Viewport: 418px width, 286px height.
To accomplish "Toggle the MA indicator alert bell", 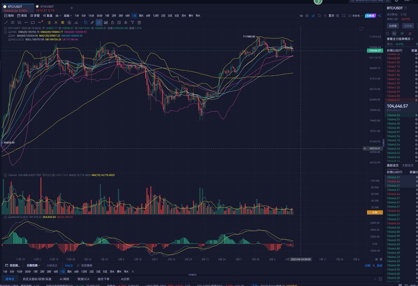I will coord(9,36).
